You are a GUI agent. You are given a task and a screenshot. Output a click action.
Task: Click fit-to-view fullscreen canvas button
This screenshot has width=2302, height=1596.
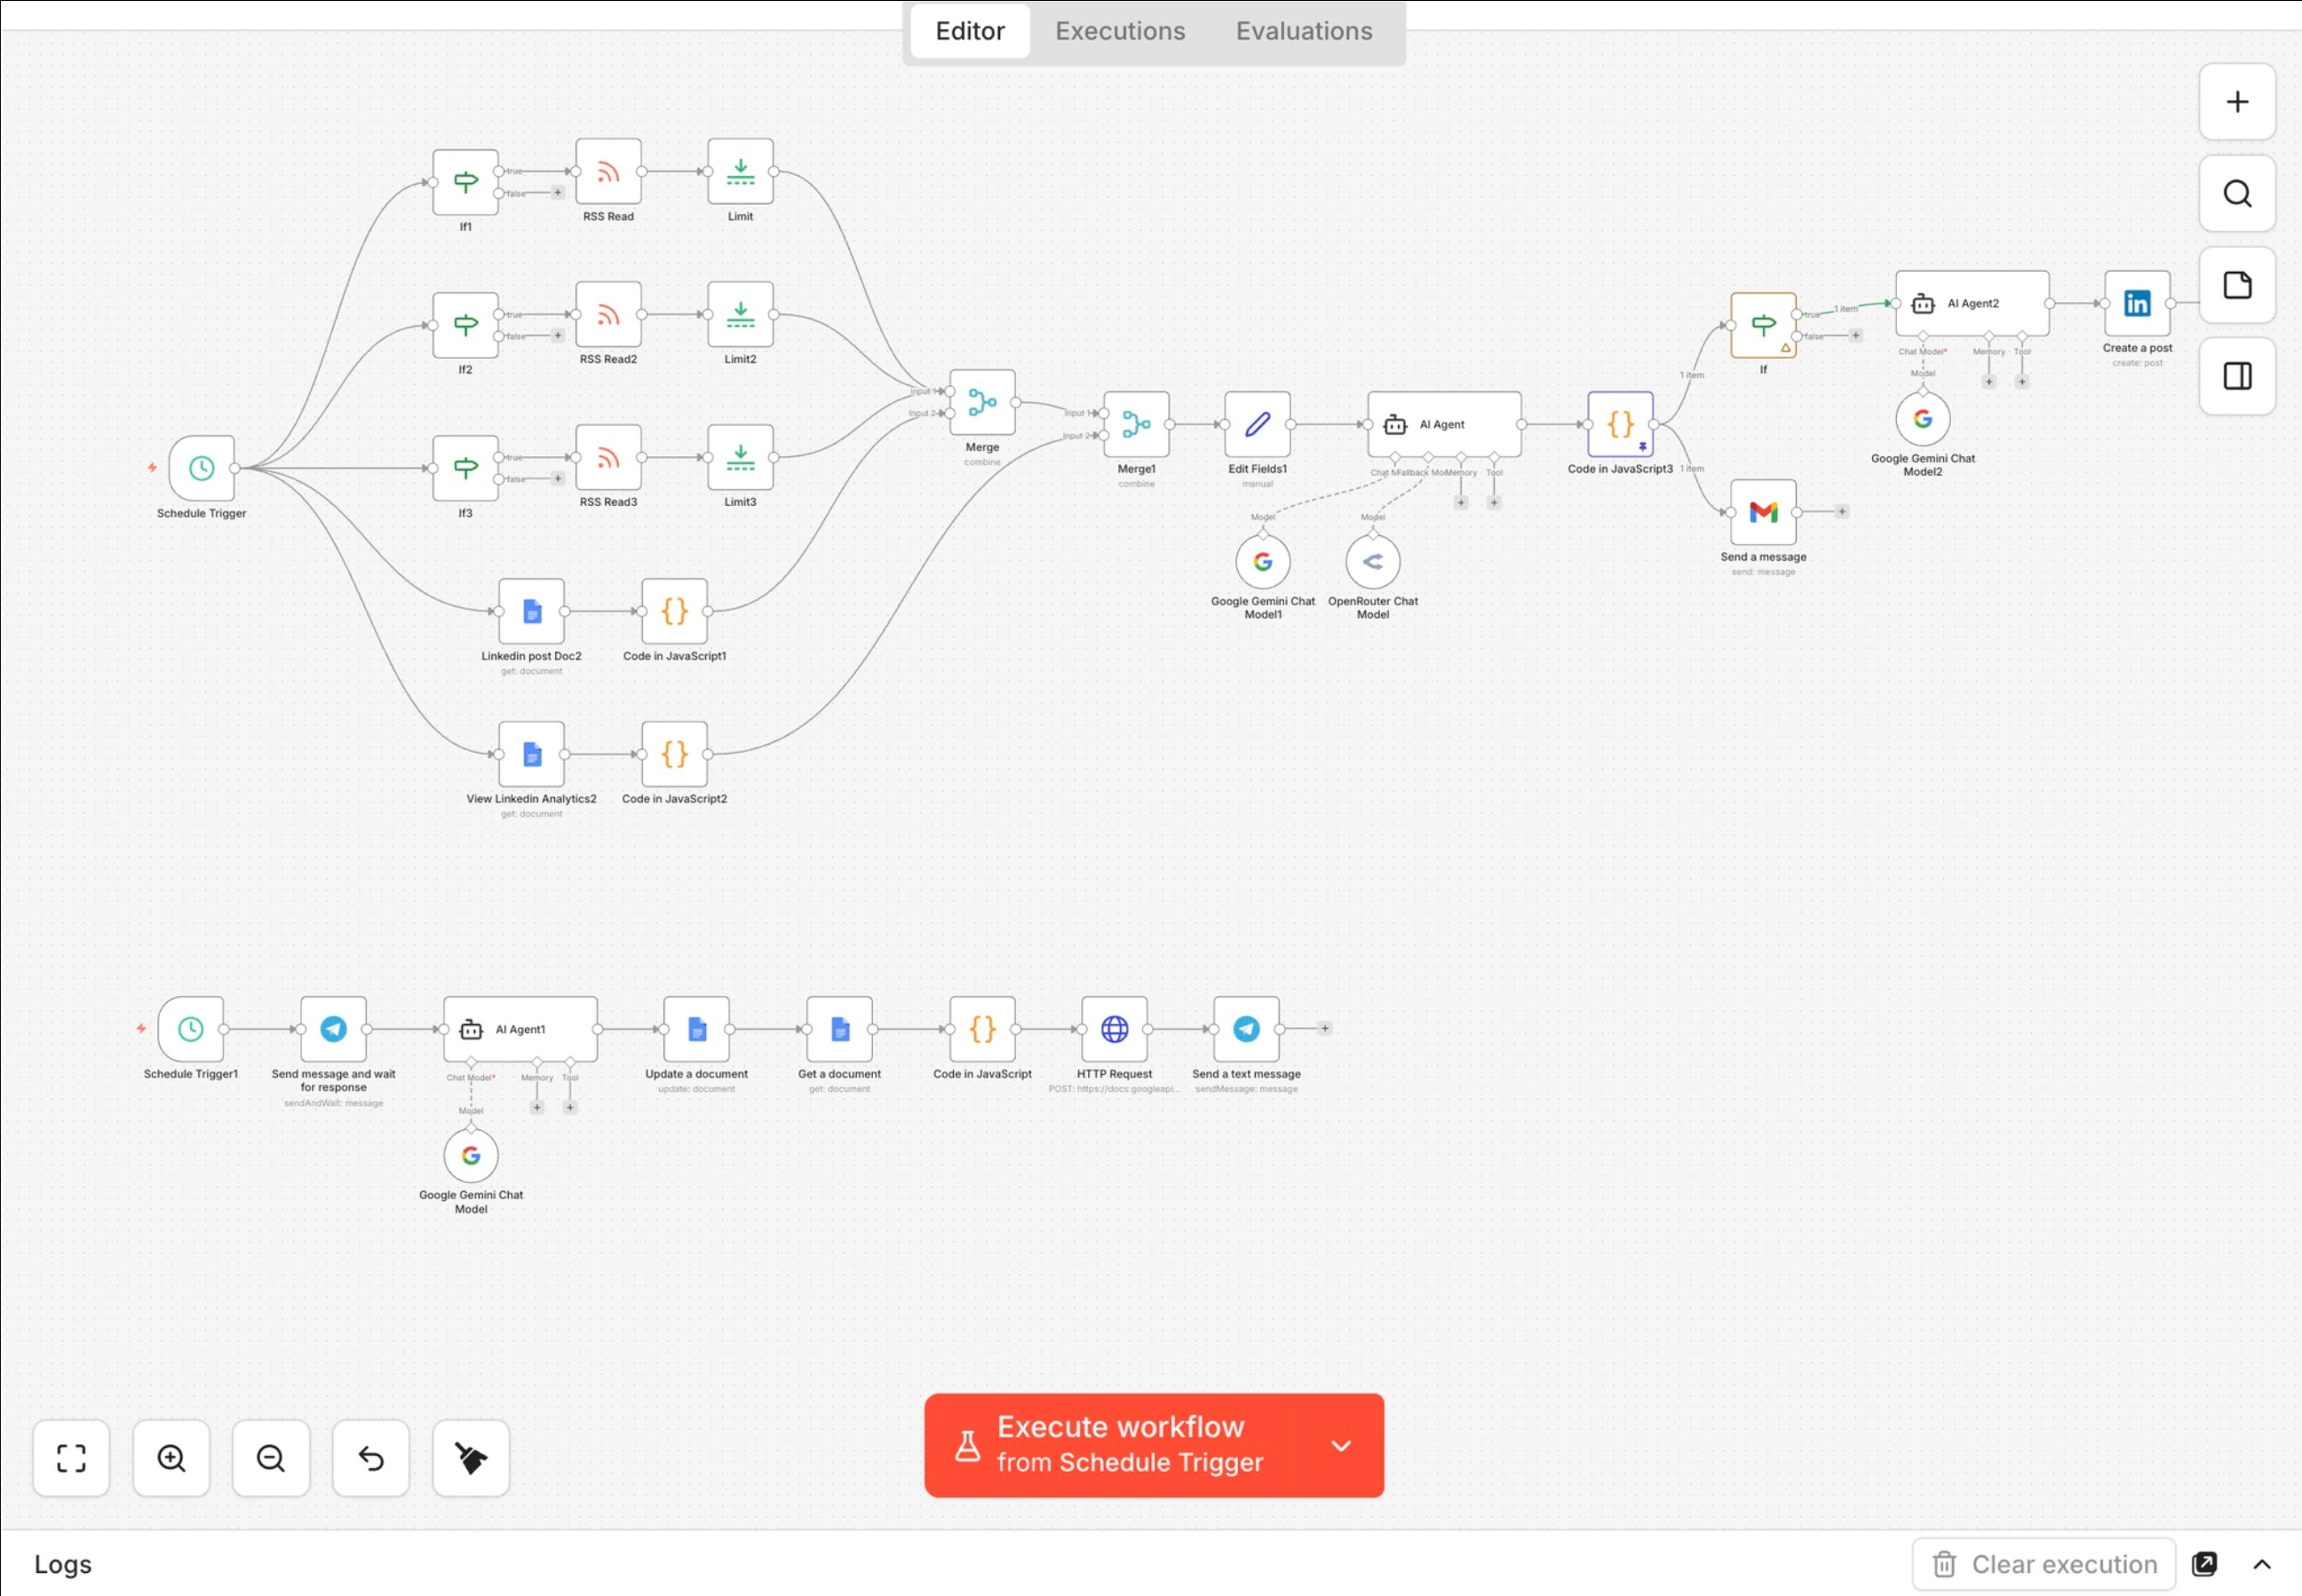click(x=71, y=1458)
